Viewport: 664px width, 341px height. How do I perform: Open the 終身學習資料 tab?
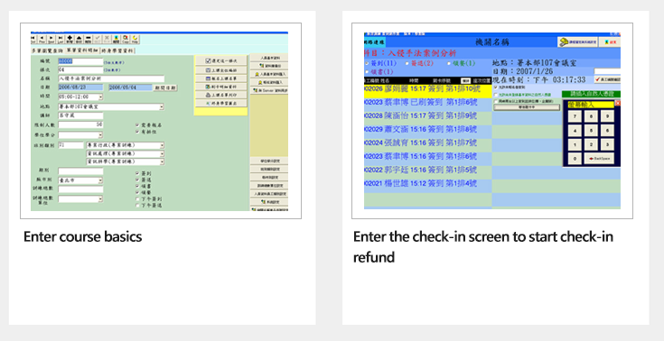[x=117, y=51]
